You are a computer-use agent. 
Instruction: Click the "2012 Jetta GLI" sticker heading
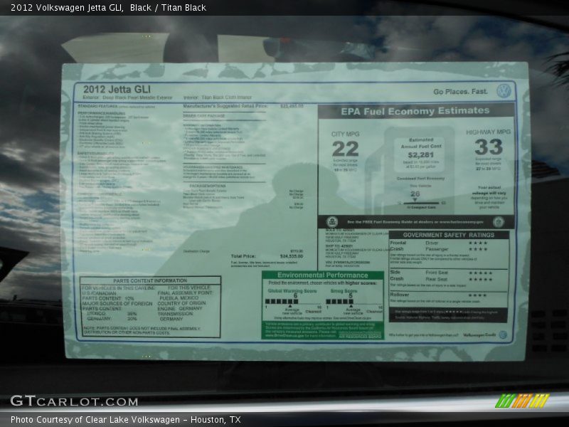pyautogui.click(x=117, y=90)
